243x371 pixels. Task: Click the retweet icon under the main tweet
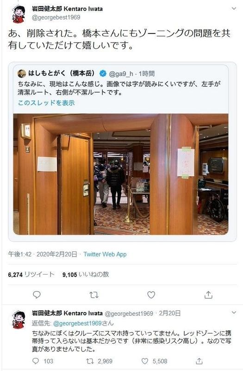click(94, 295)
